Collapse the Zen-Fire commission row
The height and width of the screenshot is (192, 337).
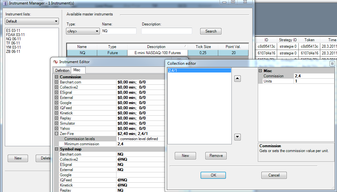[56, 134]
